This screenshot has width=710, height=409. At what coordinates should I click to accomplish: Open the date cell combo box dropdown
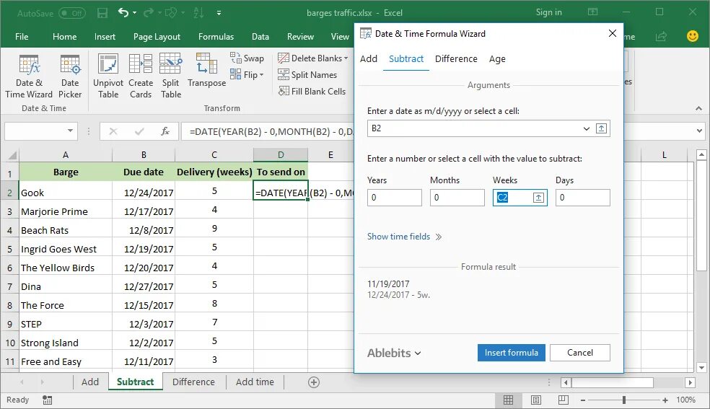(587, 128)
